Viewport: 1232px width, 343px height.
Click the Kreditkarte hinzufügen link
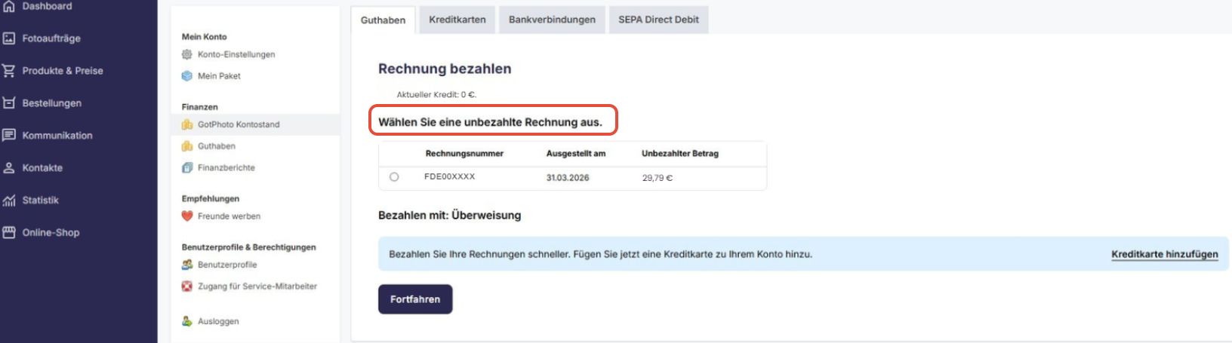[1164, 254]
